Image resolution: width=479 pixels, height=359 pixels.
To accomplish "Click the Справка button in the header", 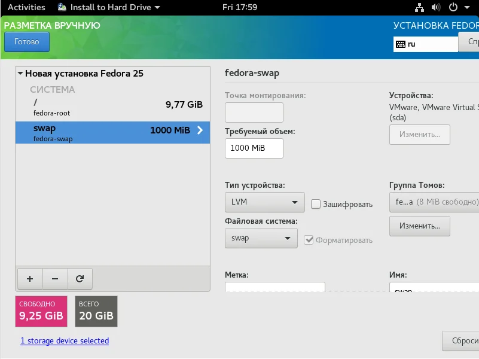I will (x=469, y=42).
